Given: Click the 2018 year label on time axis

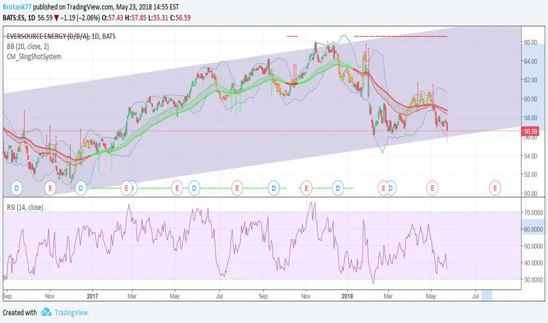Looking at the screenshot, I should click(347, 296).
